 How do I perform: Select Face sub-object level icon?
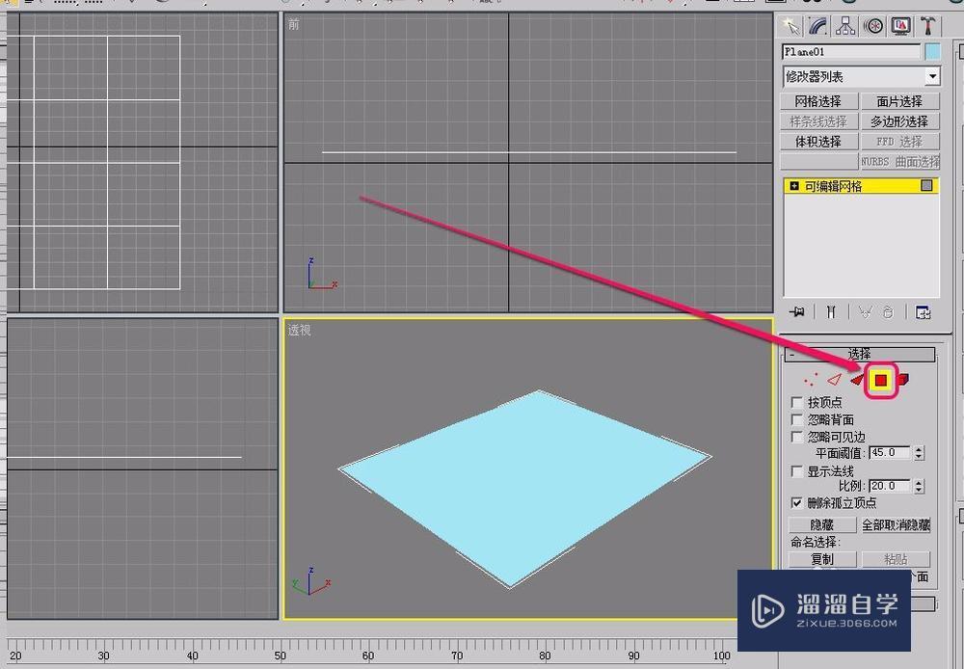click(856, 380)
